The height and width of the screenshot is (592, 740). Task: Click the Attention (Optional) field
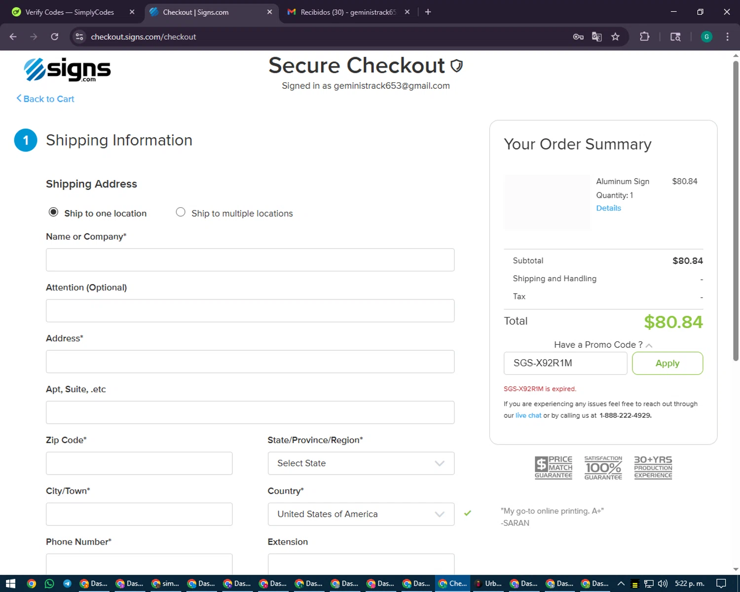[x=250, y=311]
